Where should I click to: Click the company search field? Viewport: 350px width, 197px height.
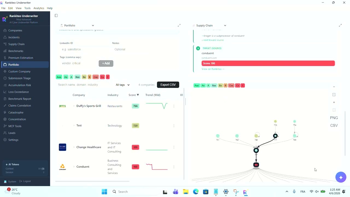point(84,85)
